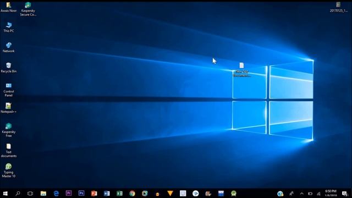
Task: Launch Google Chrome from taskbar
Action: point(132,193)
